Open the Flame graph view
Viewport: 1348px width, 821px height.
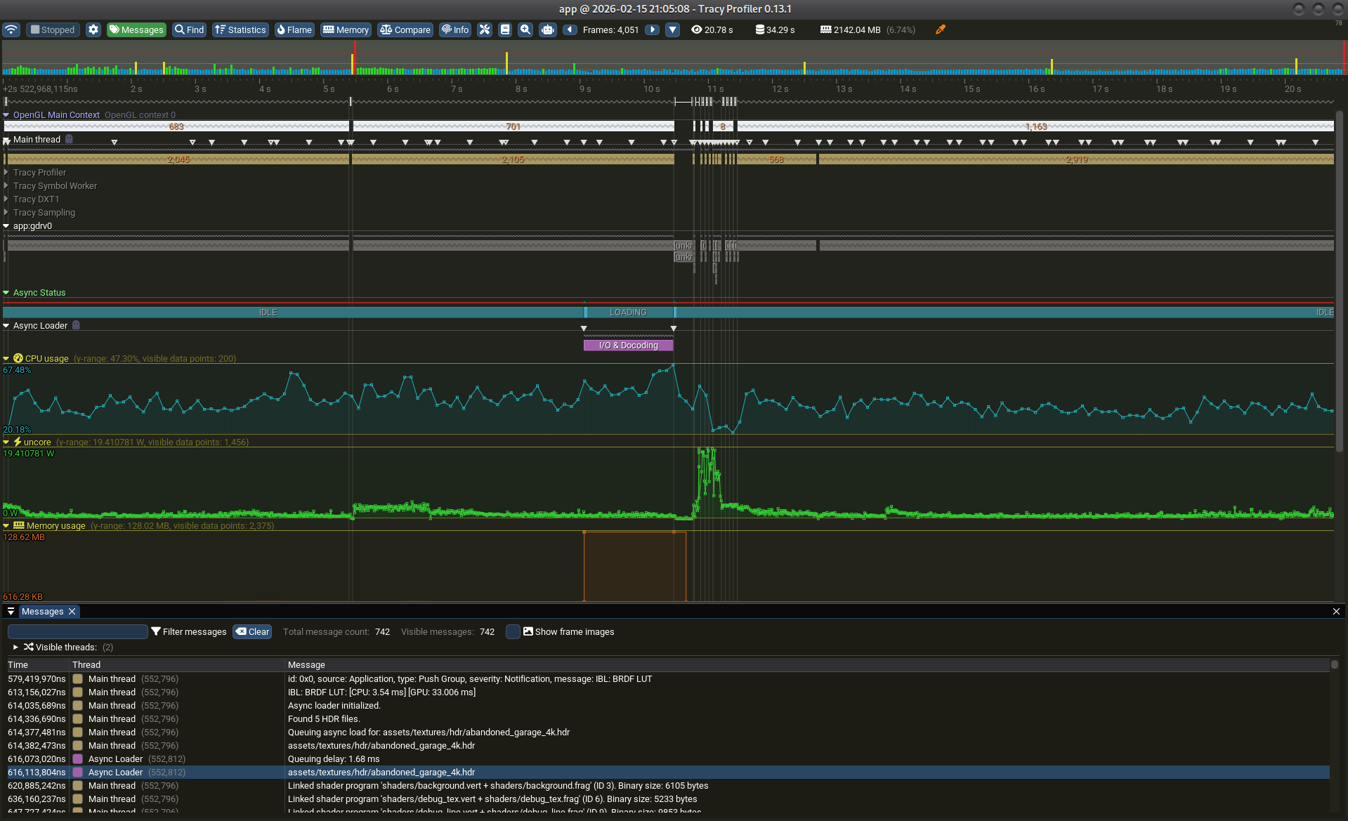(294, 29)
